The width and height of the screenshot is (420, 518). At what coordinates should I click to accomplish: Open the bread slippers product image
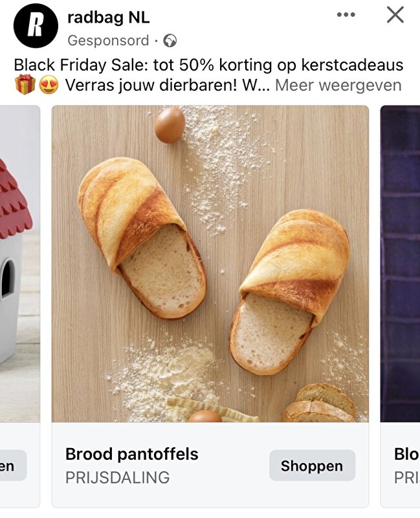(x=210, y=264)
